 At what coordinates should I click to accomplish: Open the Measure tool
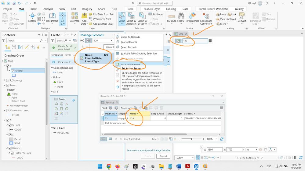pos(172,19)
